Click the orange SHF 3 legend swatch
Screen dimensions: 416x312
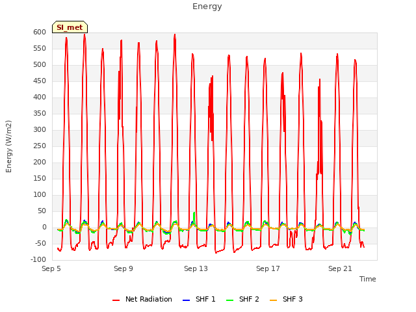pos(273,300)
